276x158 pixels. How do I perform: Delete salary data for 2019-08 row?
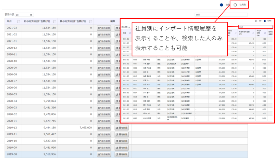pyautogui.click(x=104, y=154)
